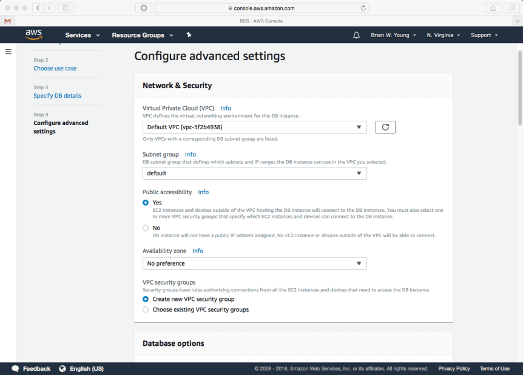Screen dimensions: 523x375
Task: Click the Privacy Policy footer link
Action: [x=454, y=368]
